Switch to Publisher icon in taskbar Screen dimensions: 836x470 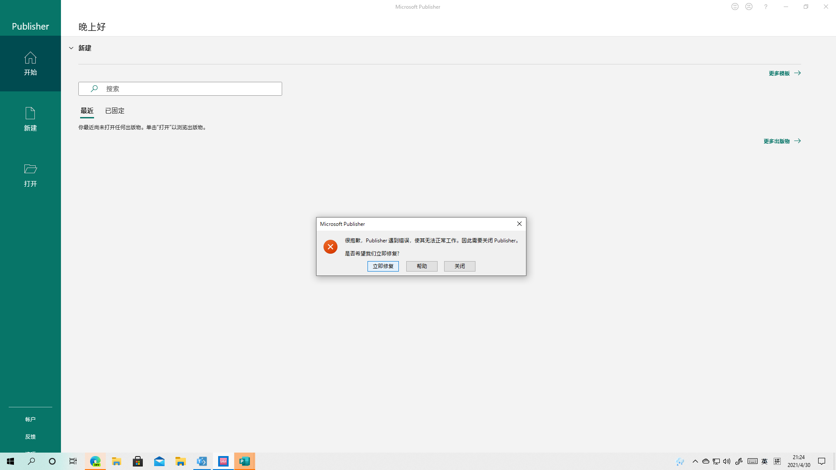coord(245,461)
